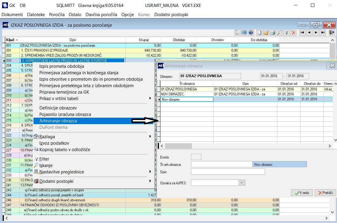Select Definicije obrazcev from context menu

(x=58, y=108)
